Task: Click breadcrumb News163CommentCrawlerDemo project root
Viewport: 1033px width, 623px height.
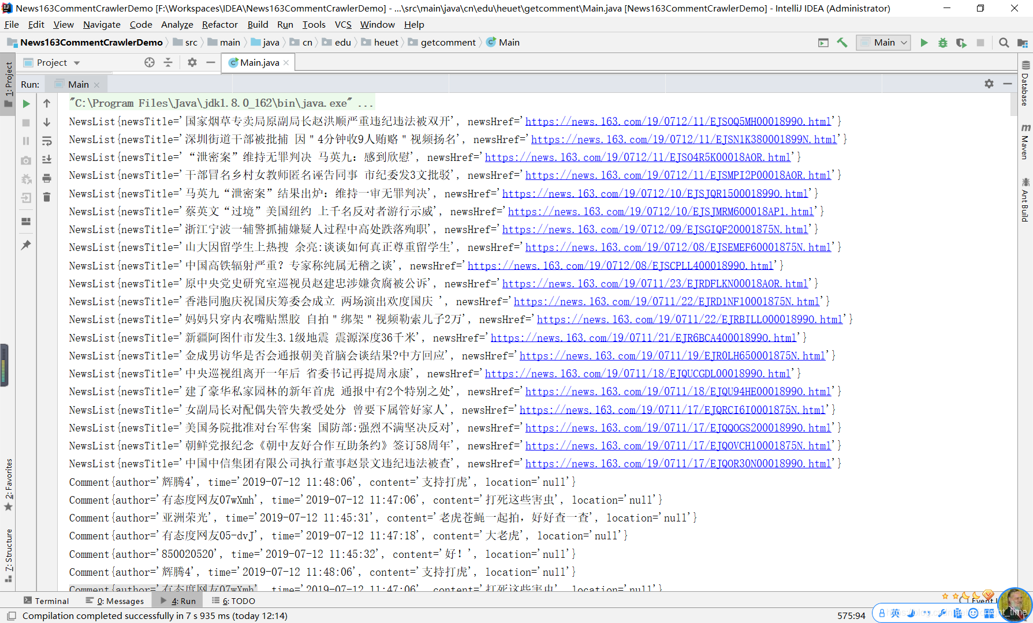Action: coord(85,43)
